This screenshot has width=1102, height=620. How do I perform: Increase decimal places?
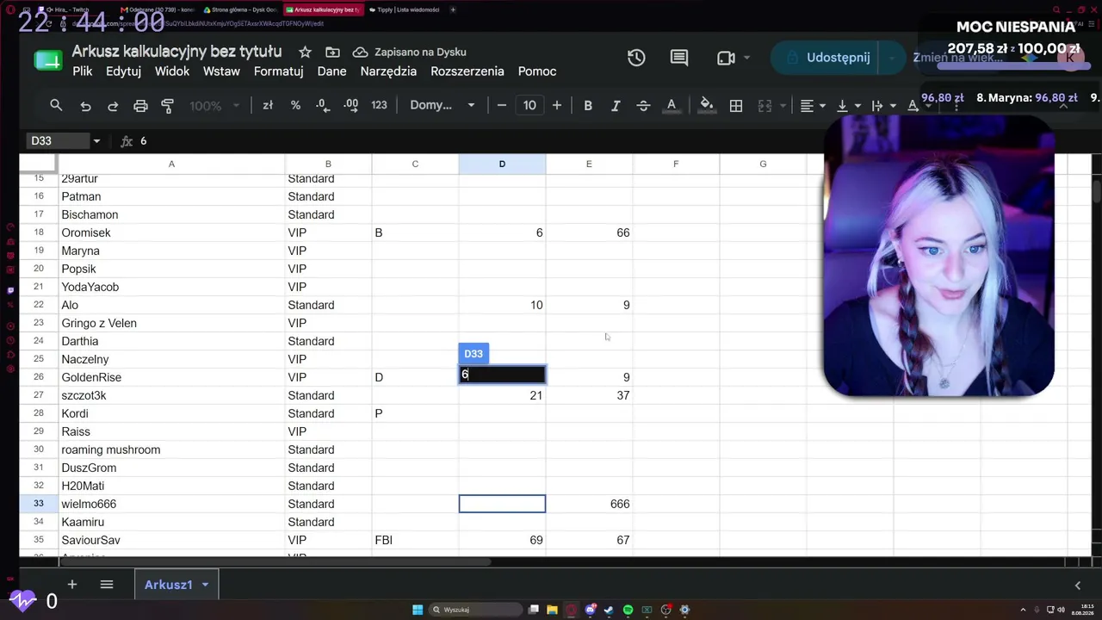point(350,105)
